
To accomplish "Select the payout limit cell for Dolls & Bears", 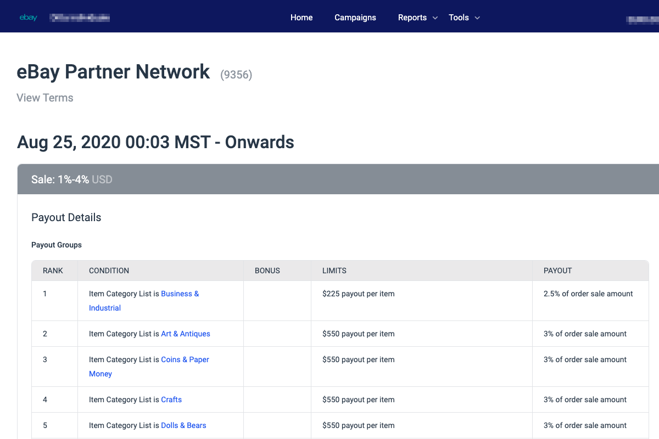I will [422, 425].
